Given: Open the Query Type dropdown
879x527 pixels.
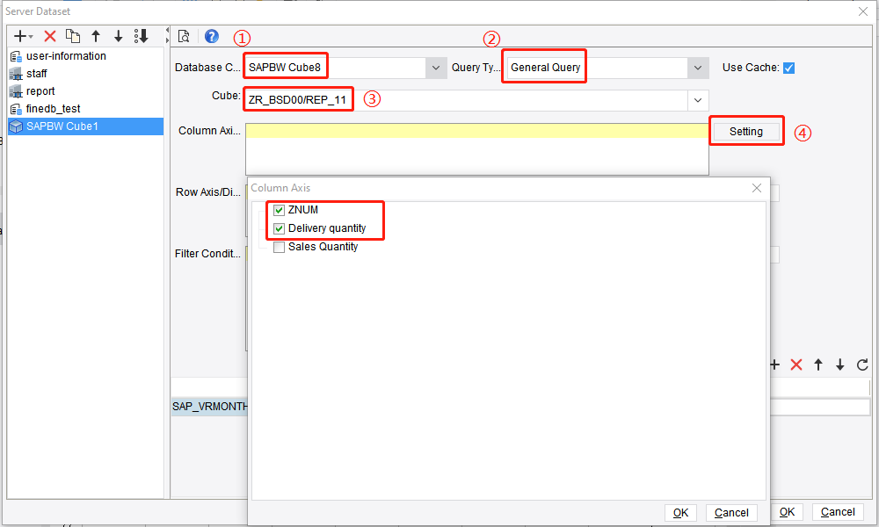Looking at the screenshot, I should [698, 67].
